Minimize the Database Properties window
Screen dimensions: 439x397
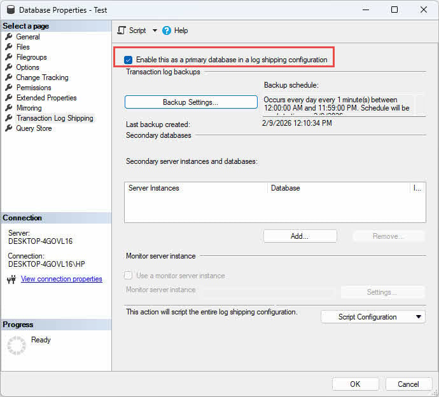click(366, 10)
